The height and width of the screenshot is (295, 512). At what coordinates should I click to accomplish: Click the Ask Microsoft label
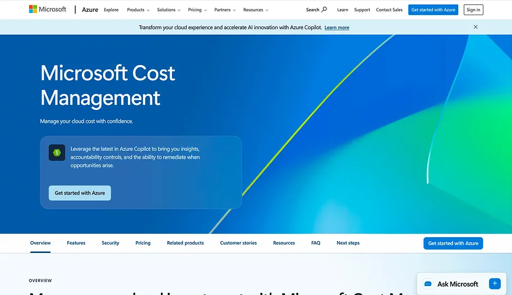coord(458,284)
